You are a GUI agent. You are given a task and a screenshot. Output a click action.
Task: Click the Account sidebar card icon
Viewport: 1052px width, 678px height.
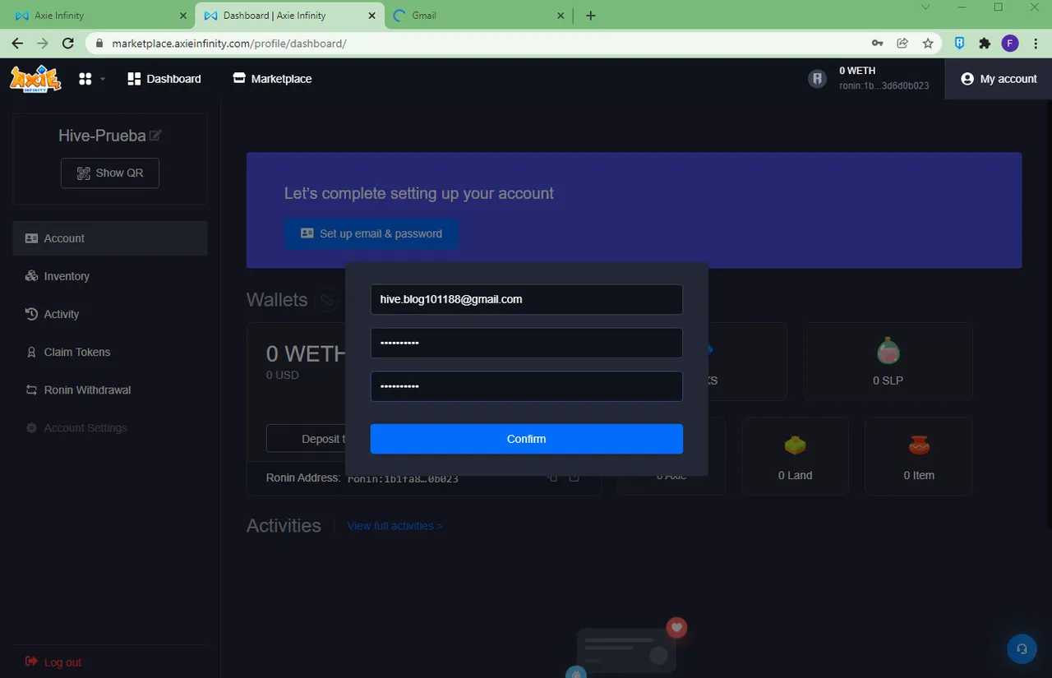point(31,238)
